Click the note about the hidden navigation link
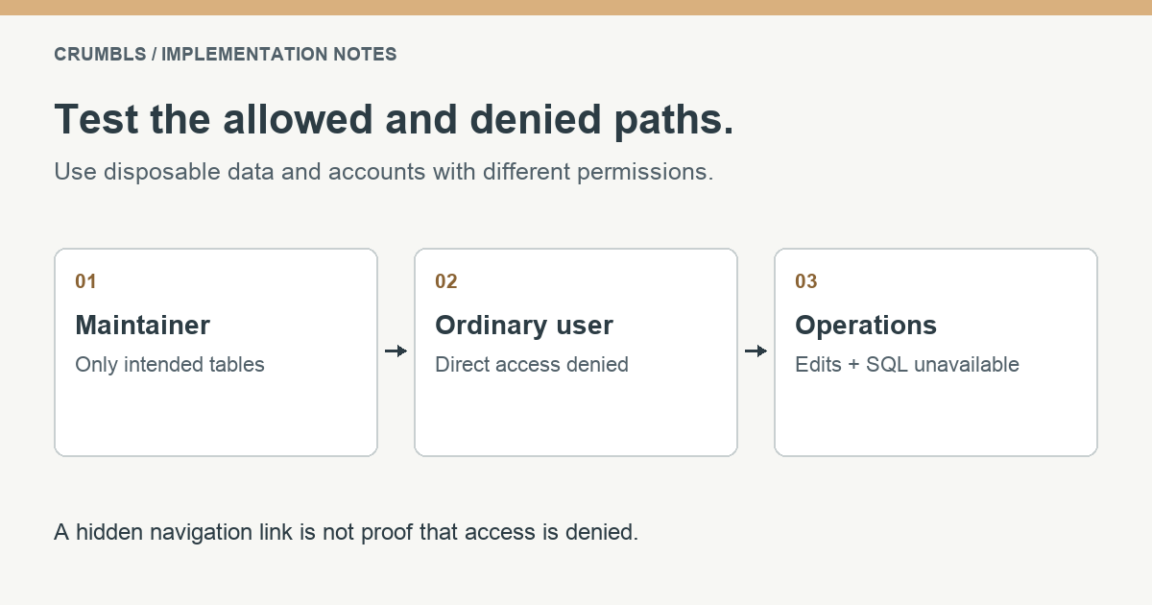The height and width of the screenshot is (605, 1152). pyautogui.click(x=347, y=531)
